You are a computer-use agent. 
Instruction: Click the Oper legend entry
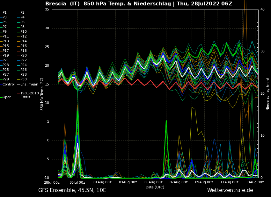7,97
